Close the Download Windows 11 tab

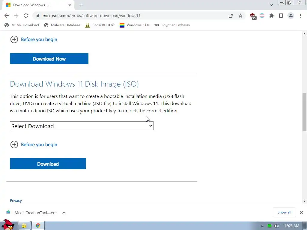70,5
